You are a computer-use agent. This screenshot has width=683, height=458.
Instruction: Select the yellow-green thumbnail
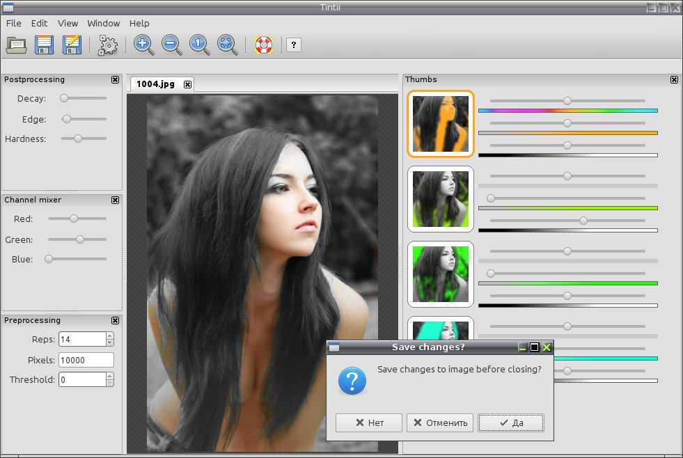click(441, 199)
